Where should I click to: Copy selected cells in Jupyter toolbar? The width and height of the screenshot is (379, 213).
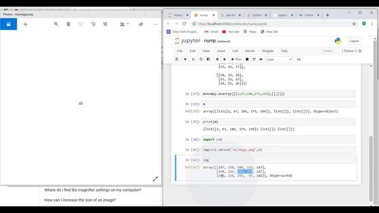[x=201, y=59]
